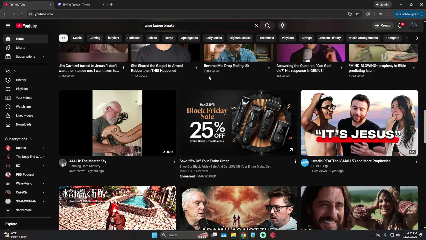Expand Show more subscriptions
The height and width of the screenshot is (240, 426).
pyautogui.click(x=25, y=210)
